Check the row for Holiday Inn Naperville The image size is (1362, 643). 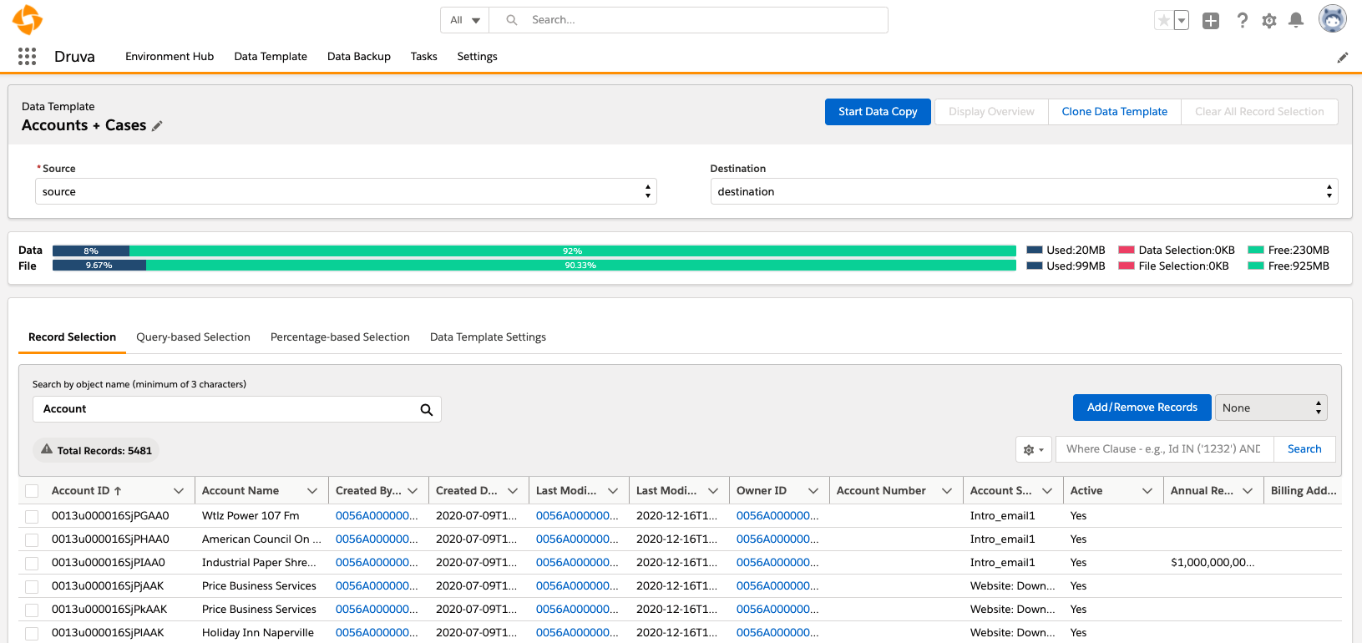(32, 634)
